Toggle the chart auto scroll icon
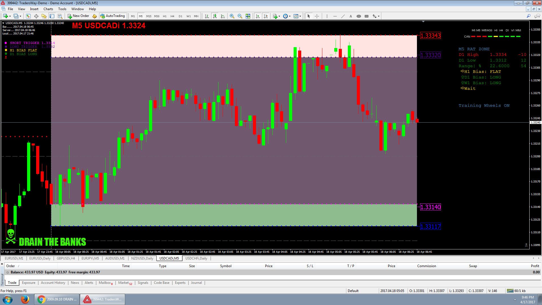The height and width of the screenshot is (305, 542). [257, 16]
